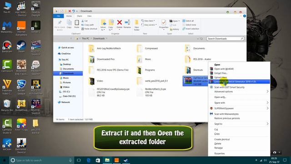
Task: Select PesWorldPatch_0.cpk file
Action: click(151, 92)
